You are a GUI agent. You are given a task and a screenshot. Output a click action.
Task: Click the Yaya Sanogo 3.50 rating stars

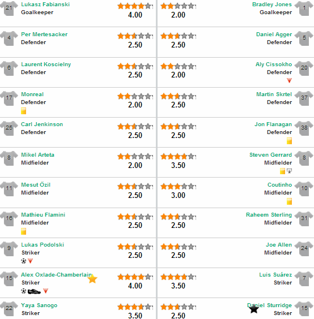click(135, 307)
